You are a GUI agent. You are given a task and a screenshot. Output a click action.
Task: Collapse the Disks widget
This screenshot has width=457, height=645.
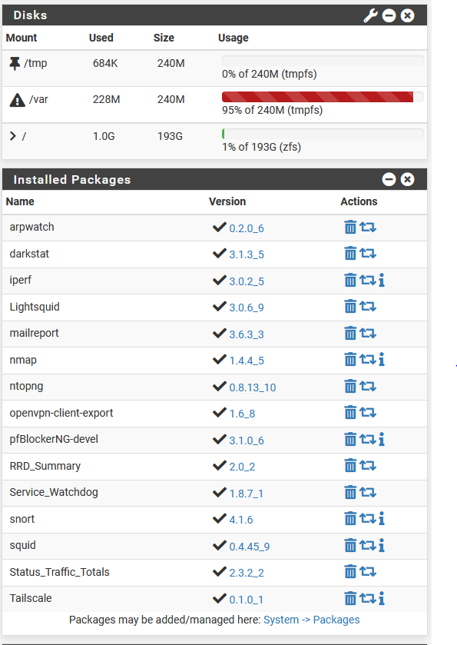(x=389, y=15)
